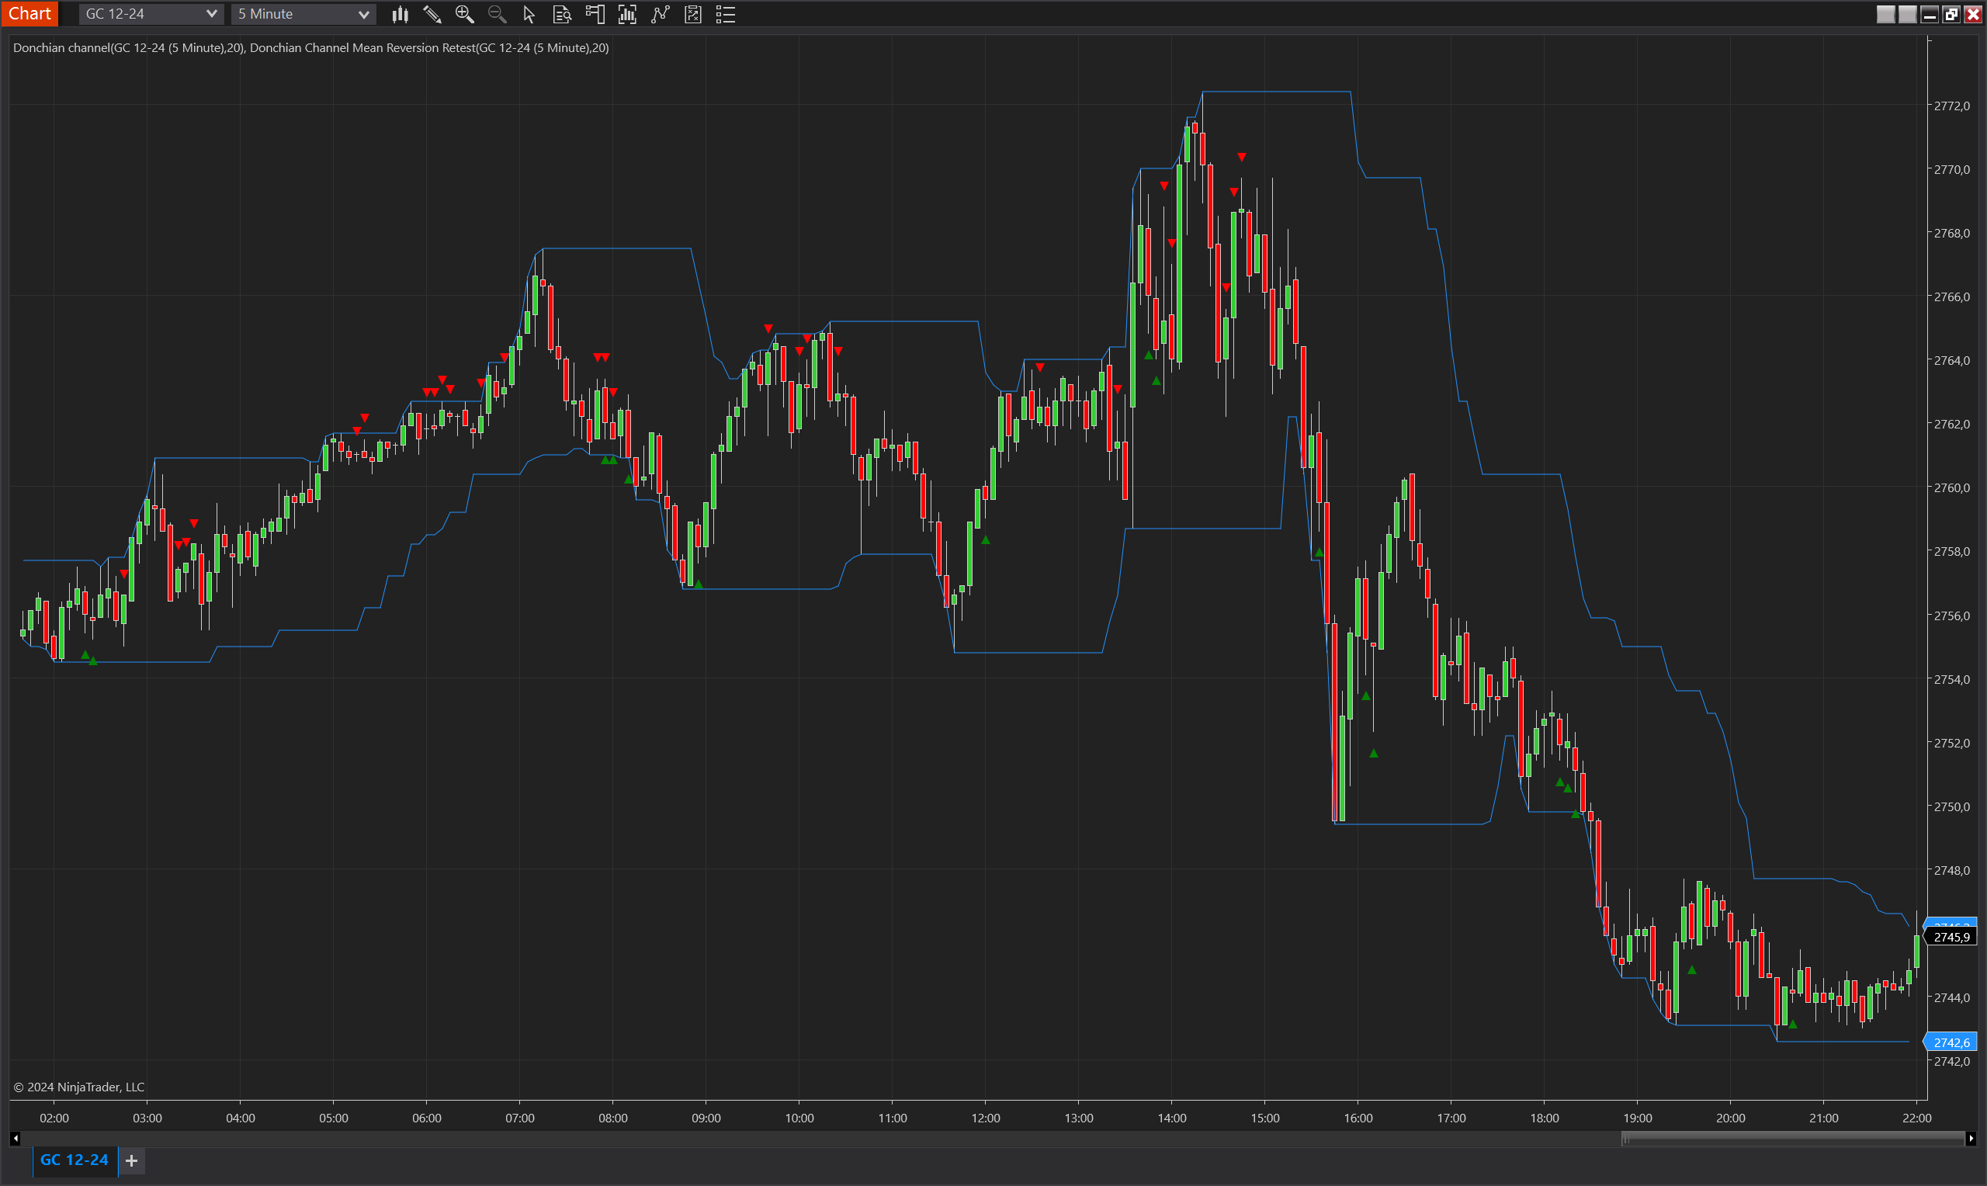Click the checklist document icon with x marks
1987x1186 pixels.
pos(692,15)
